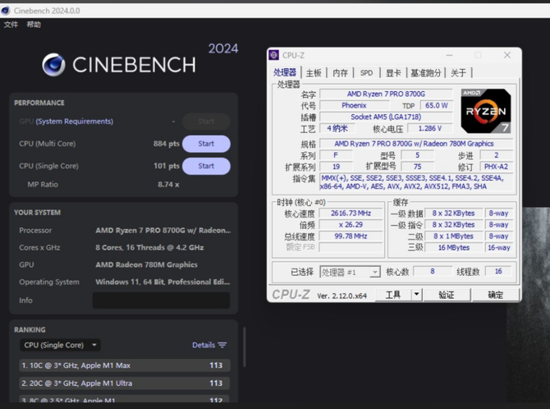Open the 文件 menu in Cinebench
The width and height of the screenshot is (550, 409).
[x=11, y=25]
